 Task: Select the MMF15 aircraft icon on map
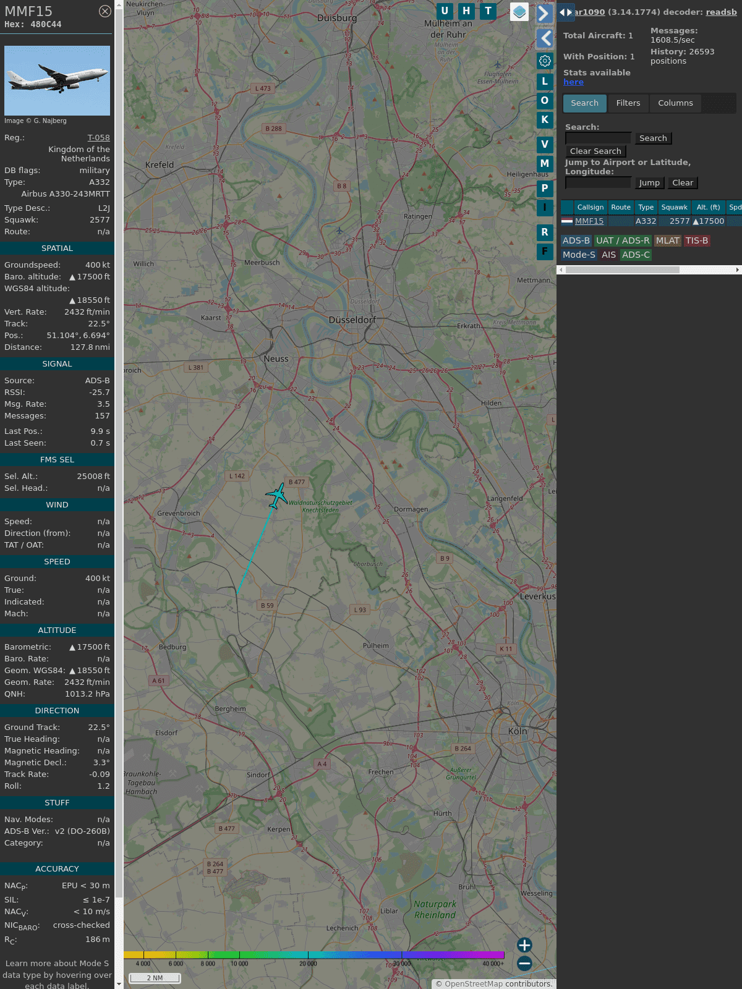click(x=277, y=496)
